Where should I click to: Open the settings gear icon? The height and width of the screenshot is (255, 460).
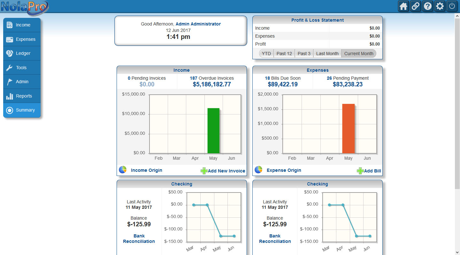point(440,6)
